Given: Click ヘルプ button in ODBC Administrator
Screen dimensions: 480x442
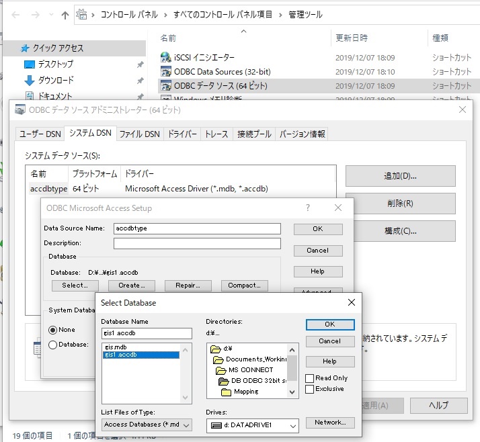Looking at the screenshot, I should [438, 405].
